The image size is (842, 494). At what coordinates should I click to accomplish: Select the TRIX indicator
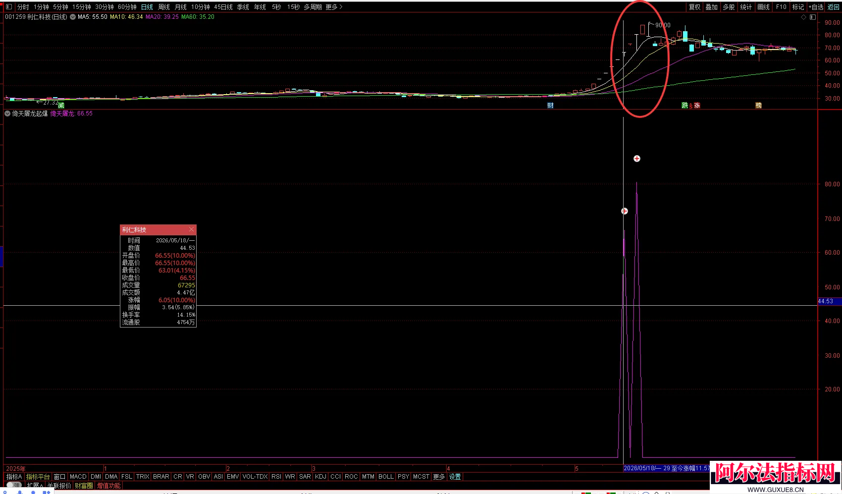(143, 477)
